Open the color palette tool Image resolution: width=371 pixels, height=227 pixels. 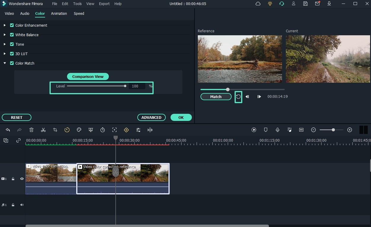pyautogui.click(x=79, y=130)
